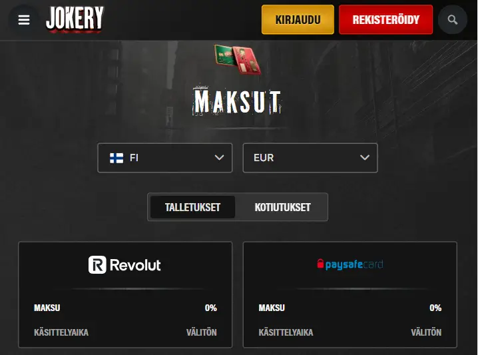478x355 pixels.
Task: Click the payment cards image above Maksut
Action: click(x=238, y=59)
